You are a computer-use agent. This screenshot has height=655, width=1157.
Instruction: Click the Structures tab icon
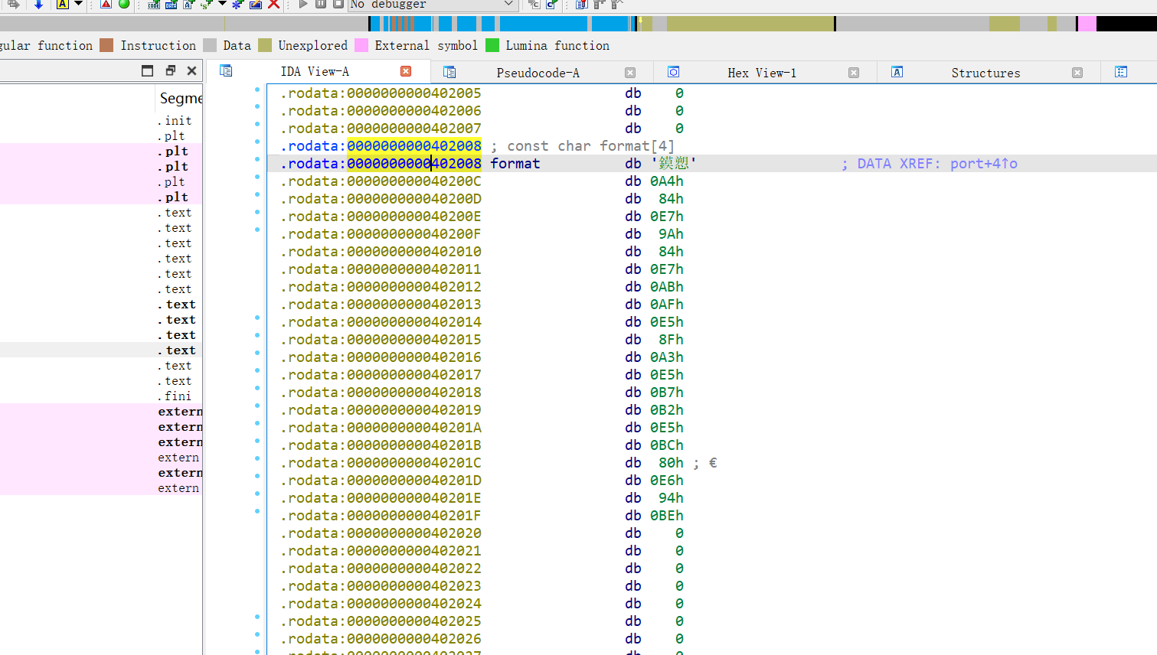[897, 72]
